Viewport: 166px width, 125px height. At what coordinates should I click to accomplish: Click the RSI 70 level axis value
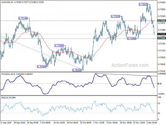tap(159, 103)
